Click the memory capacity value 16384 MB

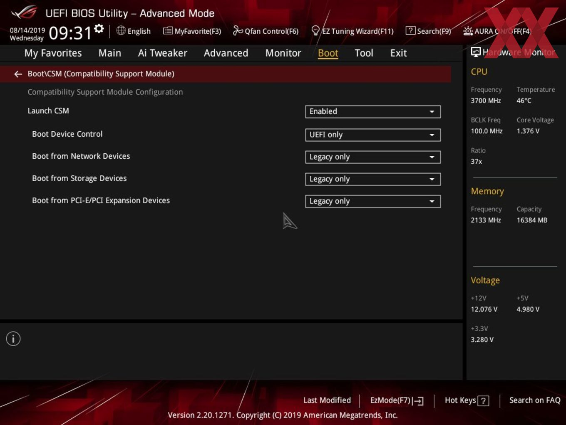point(532,220)
